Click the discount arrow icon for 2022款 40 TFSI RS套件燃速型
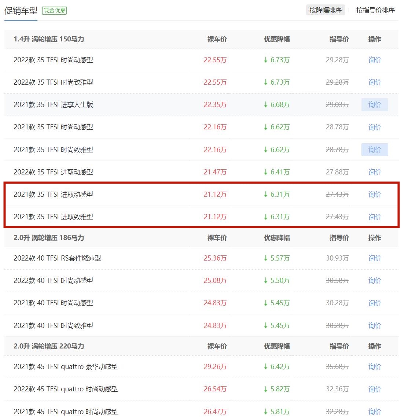The image size is (401, 417). [x=265, y=258]
